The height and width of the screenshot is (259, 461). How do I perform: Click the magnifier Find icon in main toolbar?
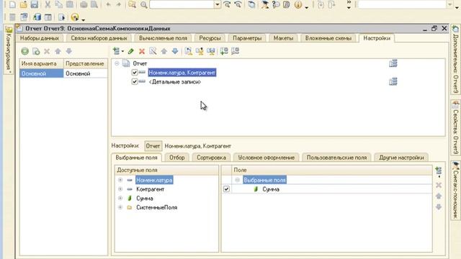coord(143,5)
